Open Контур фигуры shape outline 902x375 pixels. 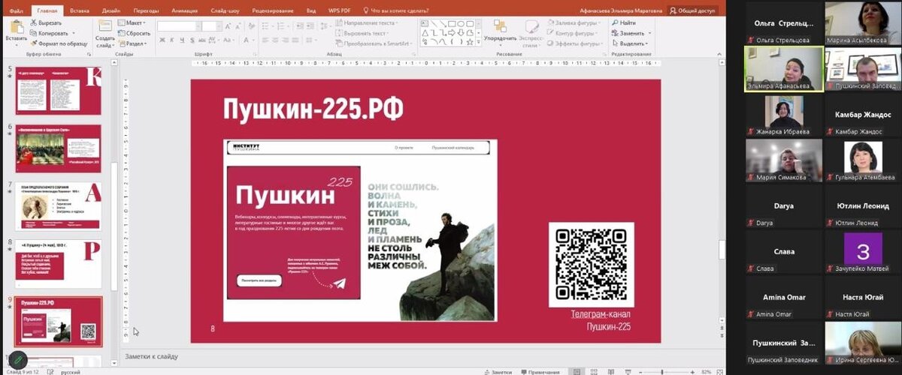pyautogui.click(x=573, y=34)
